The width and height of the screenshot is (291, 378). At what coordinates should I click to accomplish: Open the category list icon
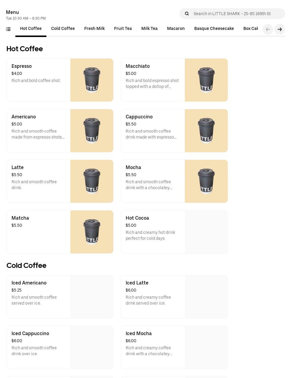[8, 29]
